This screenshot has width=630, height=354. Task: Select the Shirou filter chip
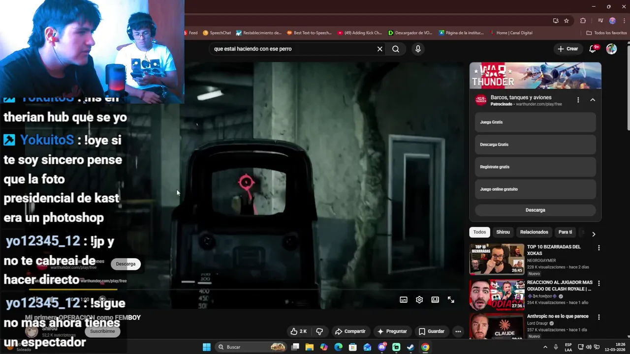503,232
